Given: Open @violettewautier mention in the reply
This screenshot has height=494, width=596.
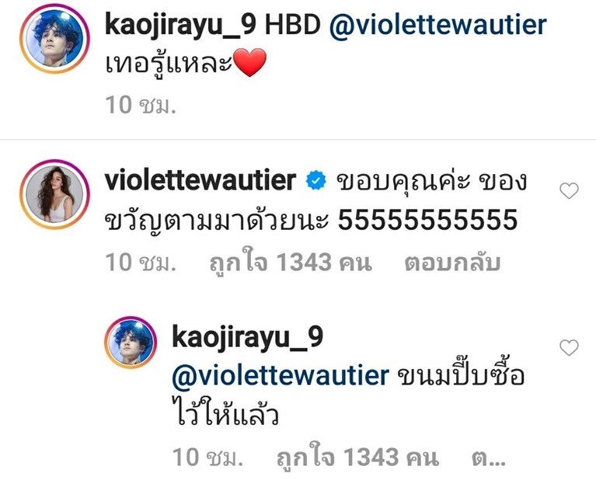Looking at the screenshot, I should (x=281, y=374).
